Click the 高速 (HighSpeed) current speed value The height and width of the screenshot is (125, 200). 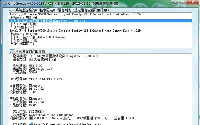point(41,69)
